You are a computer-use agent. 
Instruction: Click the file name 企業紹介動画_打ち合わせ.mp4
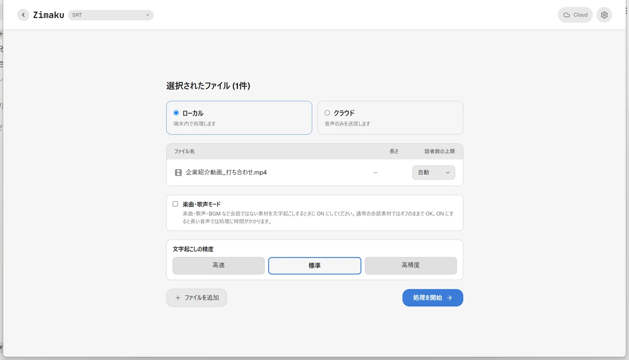(226, 172)
